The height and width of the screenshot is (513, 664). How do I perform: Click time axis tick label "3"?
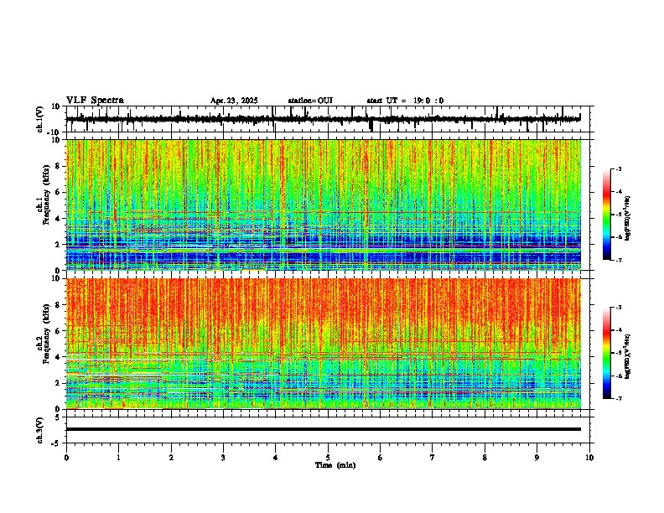(x=223, y=458)
